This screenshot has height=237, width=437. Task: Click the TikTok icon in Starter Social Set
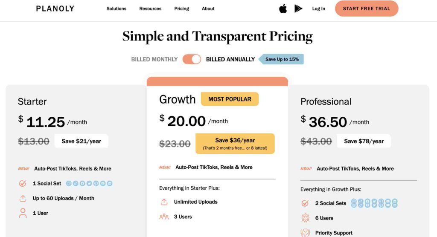pyautogui.click(x=76, y=183)
